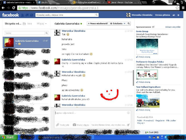Click thumbs-up icon under Envio Group ad
This screenshot has height=140, width=186.
pos(137,57)
